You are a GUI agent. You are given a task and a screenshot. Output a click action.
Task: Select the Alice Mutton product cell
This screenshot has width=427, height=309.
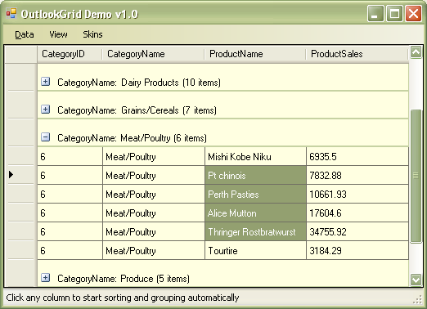[255, 213]
